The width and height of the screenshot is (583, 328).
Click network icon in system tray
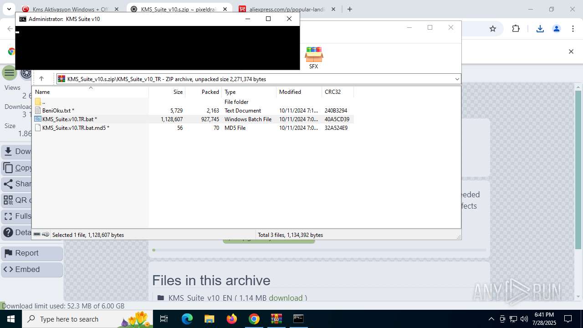click(513, 319)
